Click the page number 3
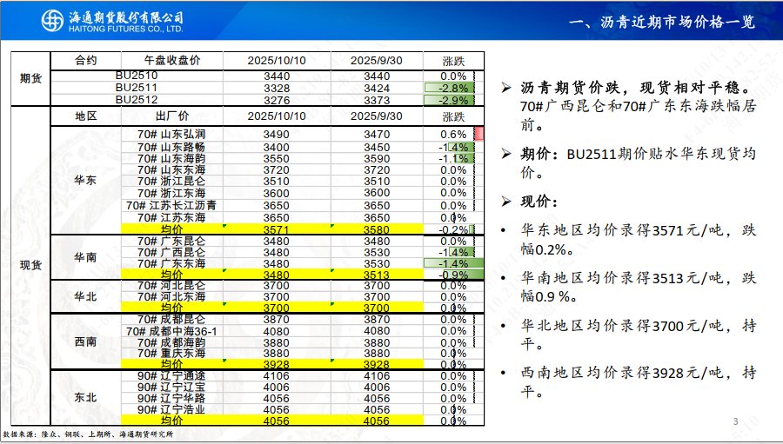This screenshot has height=444, width=783. pos(735,422)
